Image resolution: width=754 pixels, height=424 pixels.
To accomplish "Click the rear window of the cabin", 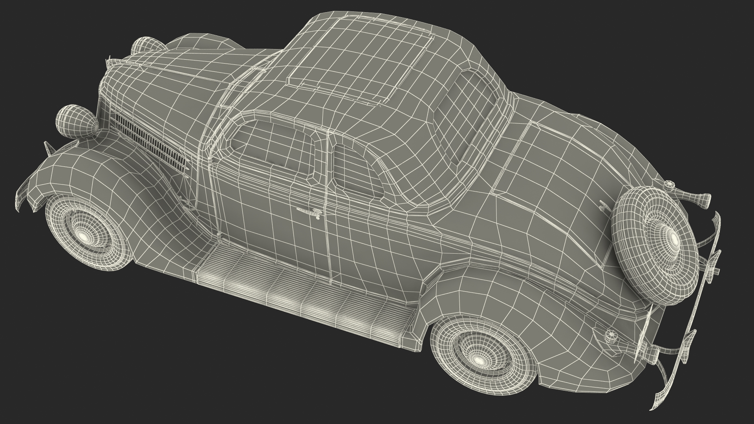I will click(463, 114).
